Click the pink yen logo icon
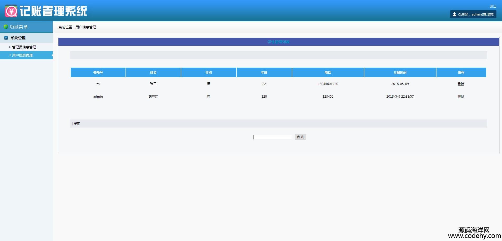 click(11, 11)
